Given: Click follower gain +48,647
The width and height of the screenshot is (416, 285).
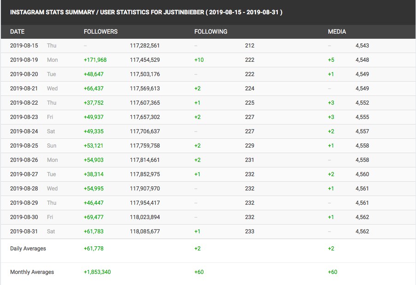Looking at the screenshot, I should click(x=94, y=74).
